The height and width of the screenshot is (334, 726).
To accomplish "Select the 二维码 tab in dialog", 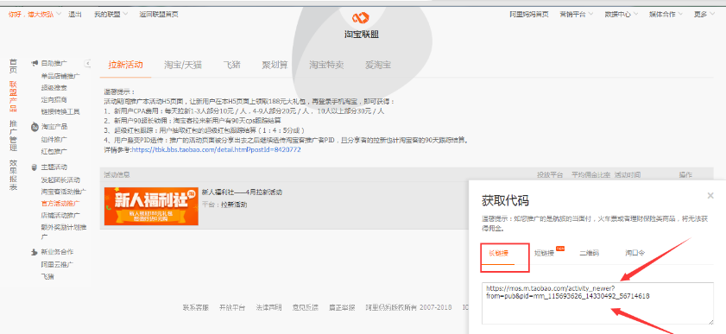I will coord(589,253).
